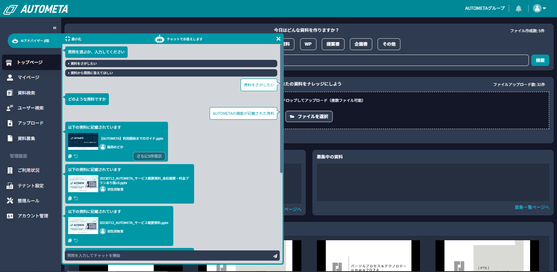Expand the 資料をさがしたい chat option
This screenshot has height=272, width=557.
coord(171,64)
